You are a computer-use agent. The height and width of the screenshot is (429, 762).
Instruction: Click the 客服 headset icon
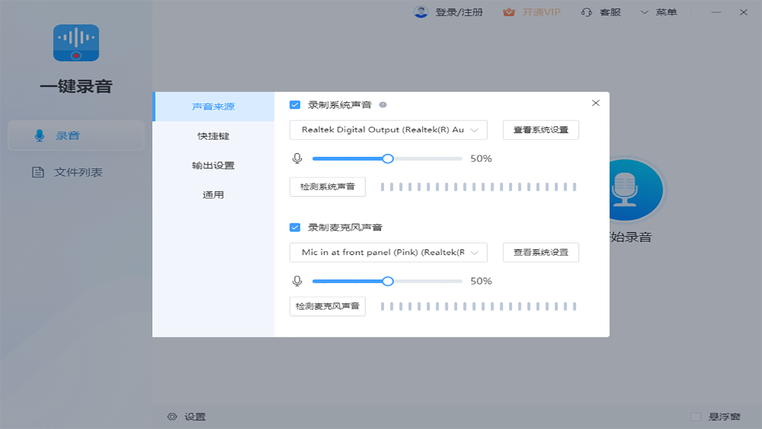(x=586, y=12)
